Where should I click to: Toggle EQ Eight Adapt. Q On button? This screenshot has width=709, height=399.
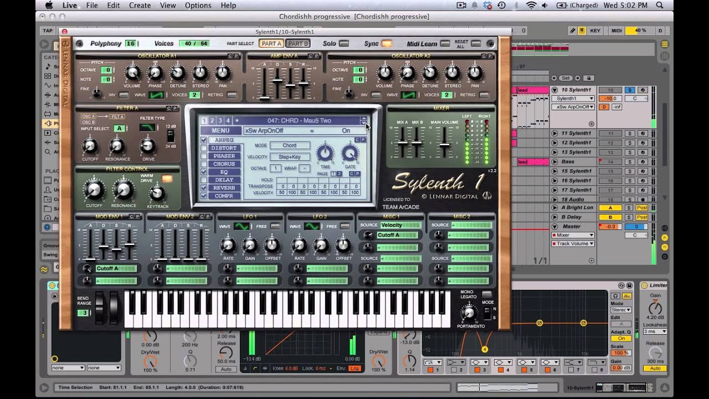click(621, 339)
